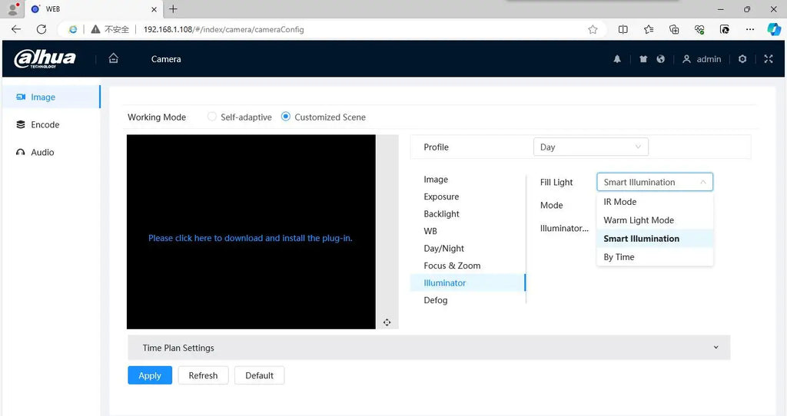Favorite this page with the star icon
This screenshot has width=787, height=416.
(593, 30)
